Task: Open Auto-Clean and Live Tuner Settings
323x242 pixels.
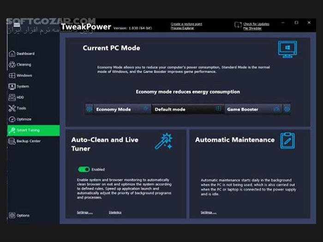Action: tap(84, 212)
